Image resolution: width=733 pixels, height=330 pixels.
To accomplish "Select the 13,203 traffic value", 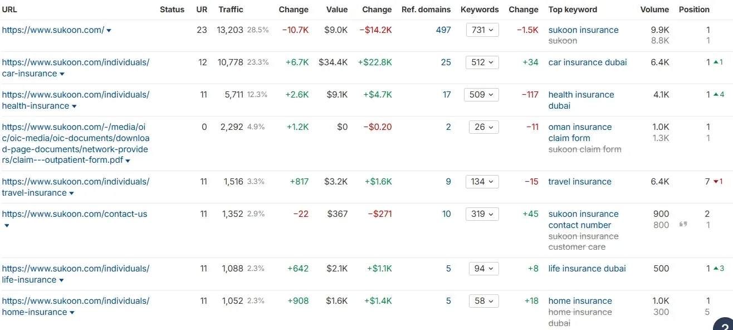I will coord(230,30).
